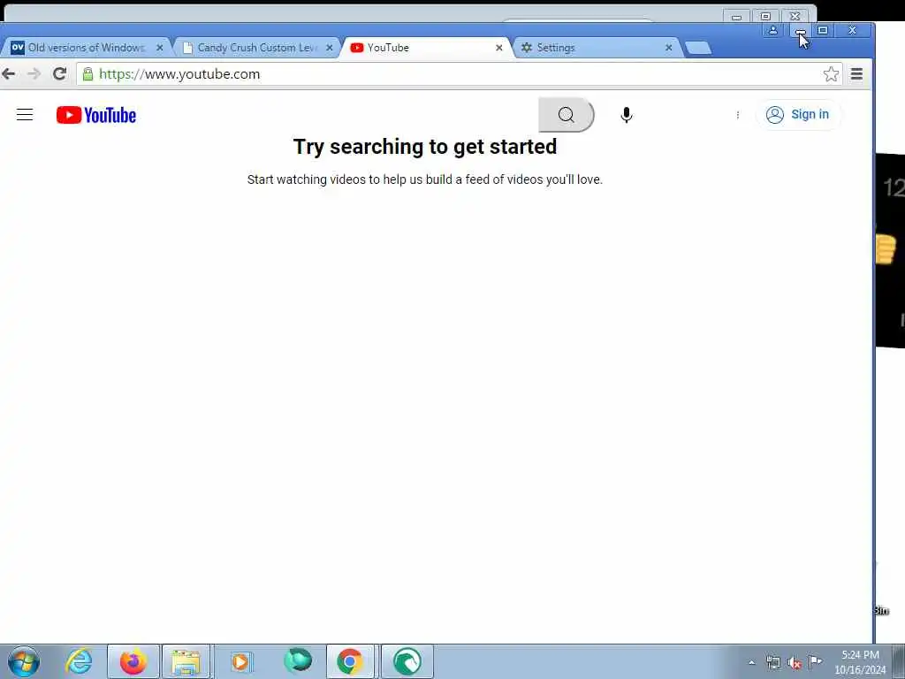The height and width of the screenshot is (679, 905).
Task: Click the YouTube logo
Action: click(96, 115)
